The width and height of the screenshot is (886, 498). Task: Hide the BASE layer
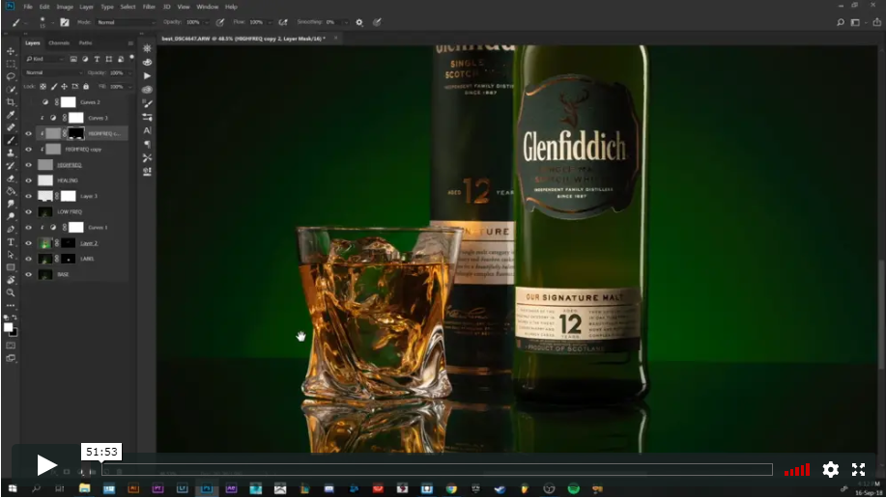click(28, 274)
